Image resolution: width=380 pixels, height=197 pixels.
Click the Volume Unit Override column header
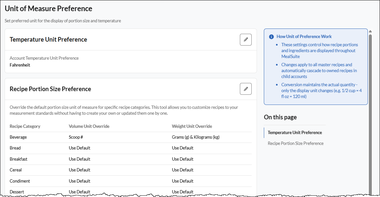click(x=89, y=126)
